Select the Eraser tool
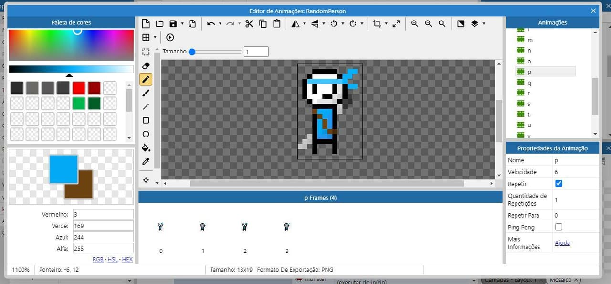 click(x=146, y=65)
